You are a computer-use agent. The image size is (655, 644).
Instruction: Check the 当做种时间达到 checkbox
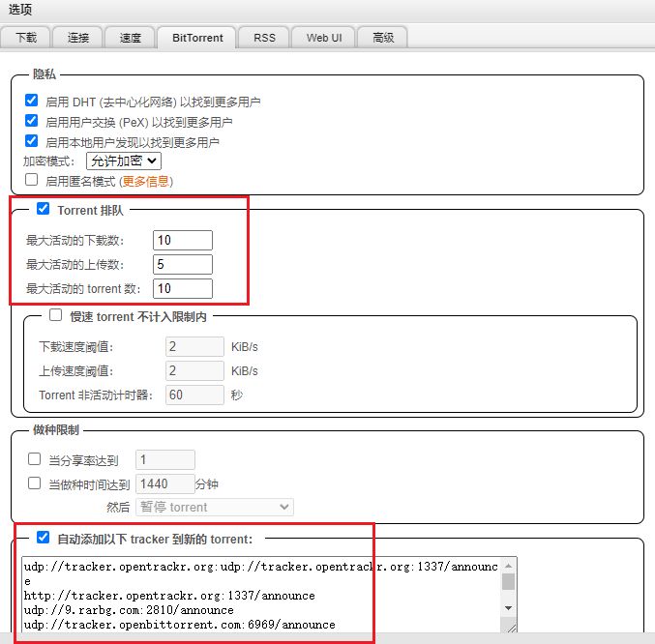[x=35, y=483]
